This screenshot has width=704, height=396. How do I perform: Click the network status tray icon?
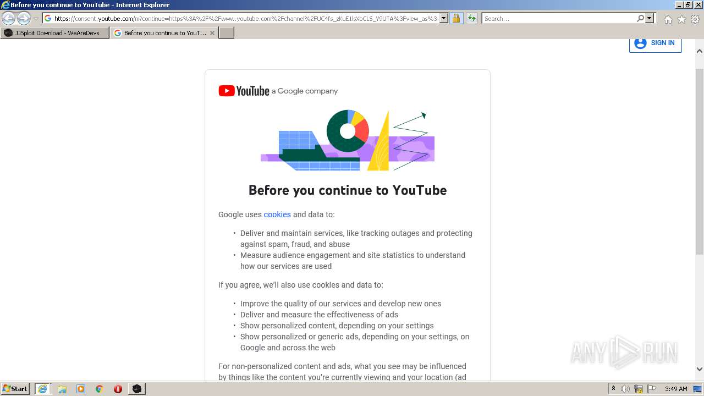639,389
